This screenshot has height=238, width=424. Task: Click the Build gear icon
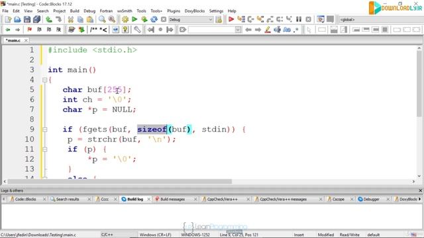125,19
